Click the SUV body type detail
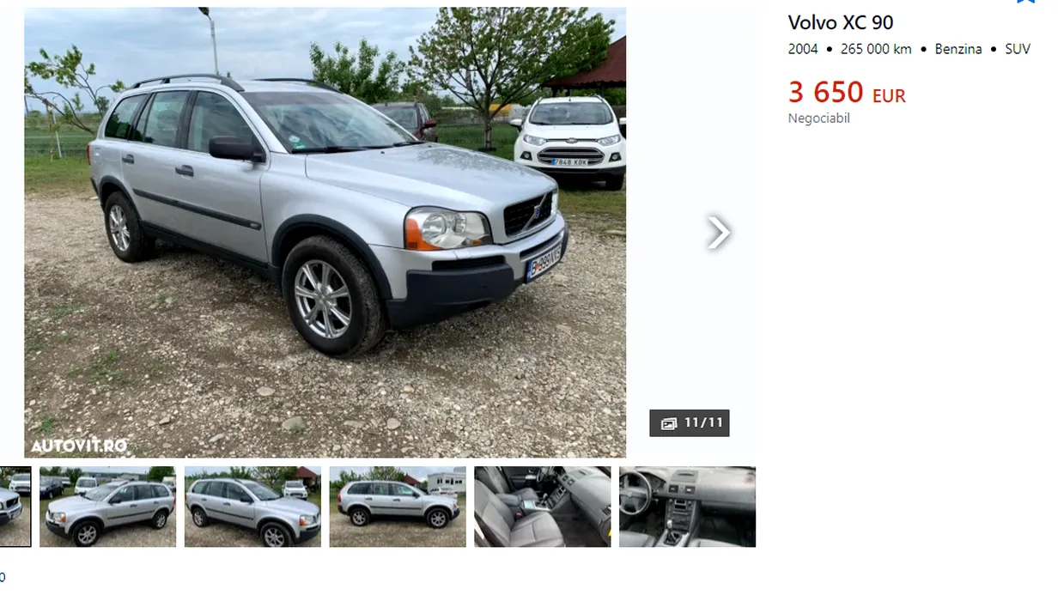Screen dimensions: 1064x601 tap(1018, 50)
